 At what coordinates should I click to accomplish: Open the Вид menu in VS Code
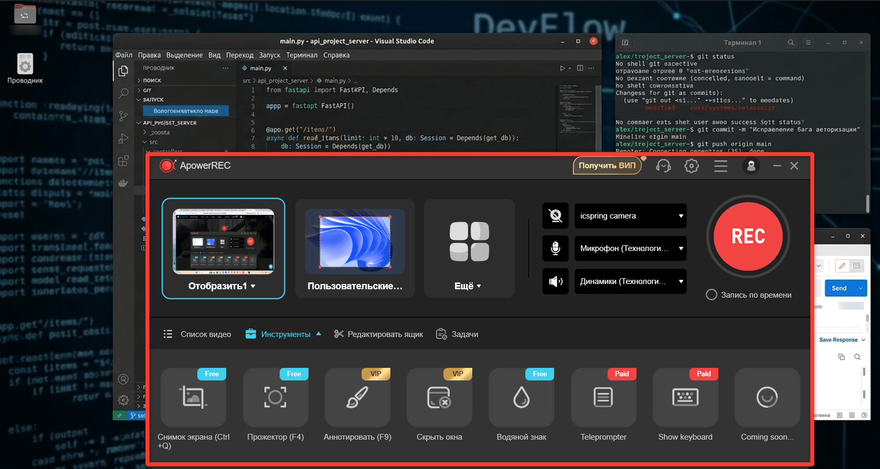(x=215, y=55)
